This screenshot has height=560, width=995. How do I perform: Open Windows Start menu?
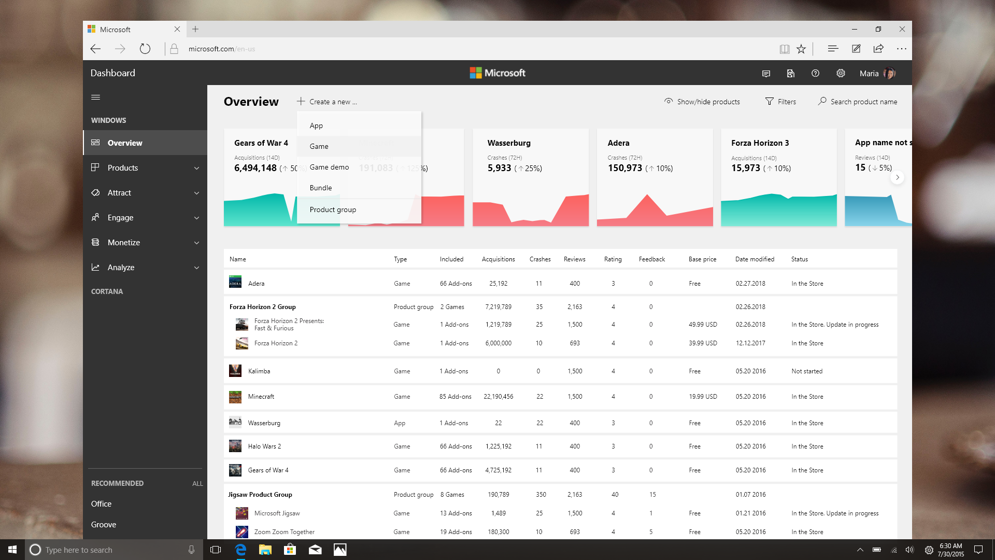point(12,550)
